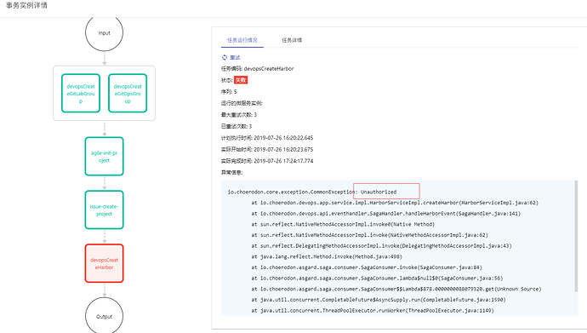Click the red 失败 status badge
Image resolution: width=587 pixels, height=333 pixels.
[x=241, y=80]
